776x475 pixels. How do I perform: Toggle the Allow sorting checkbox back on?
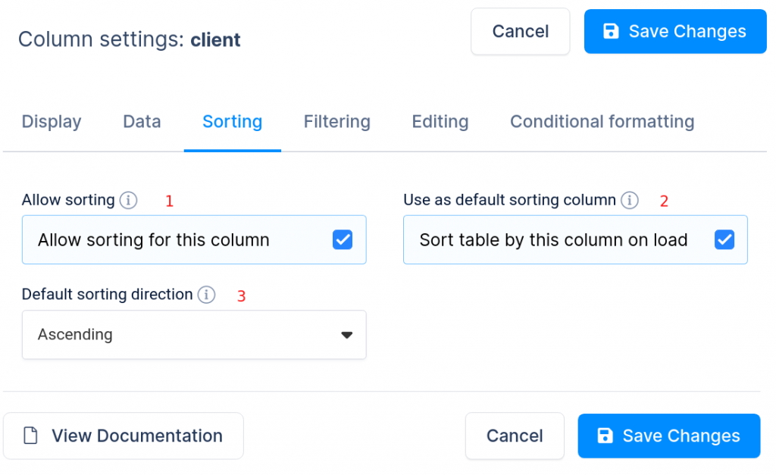pyautogui.click(x=343, y=239)
